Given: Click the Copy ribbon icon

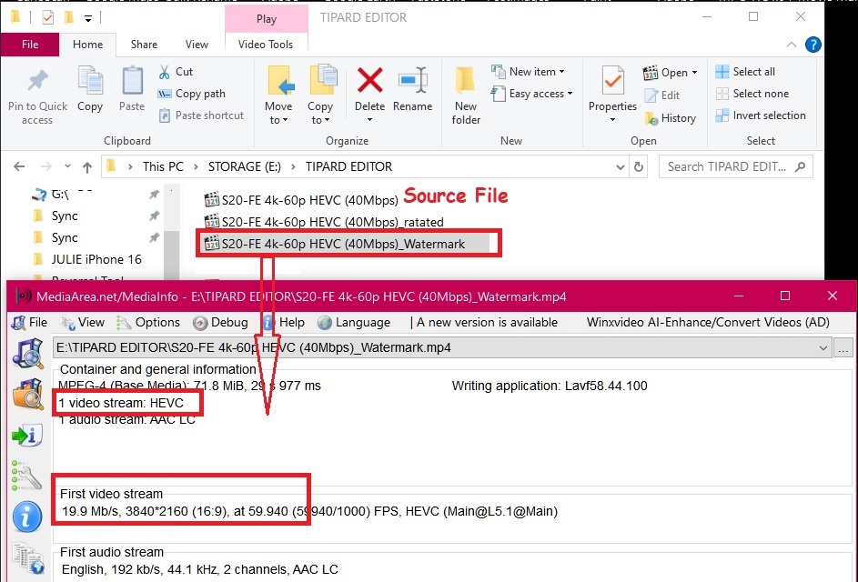Looking at the screenshot, I should (x=90, y=82).
